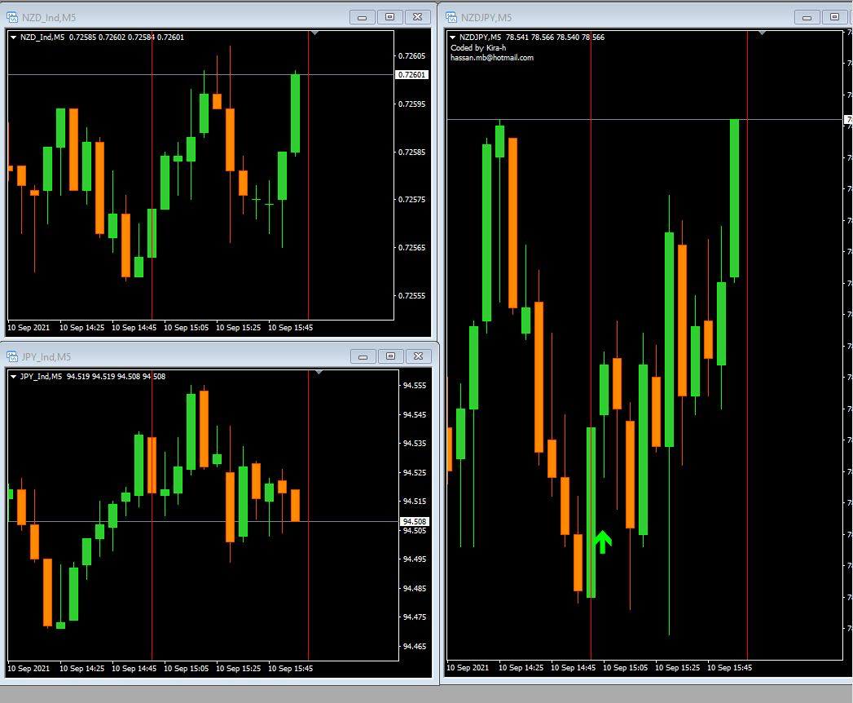Select the green up arrow signal on NZDJPY
This screenshot has width=853, height=703.
602,542
